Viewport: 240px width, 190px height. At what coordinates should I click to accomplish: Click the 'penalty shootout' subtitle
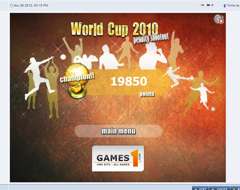[x=151, y=38]
